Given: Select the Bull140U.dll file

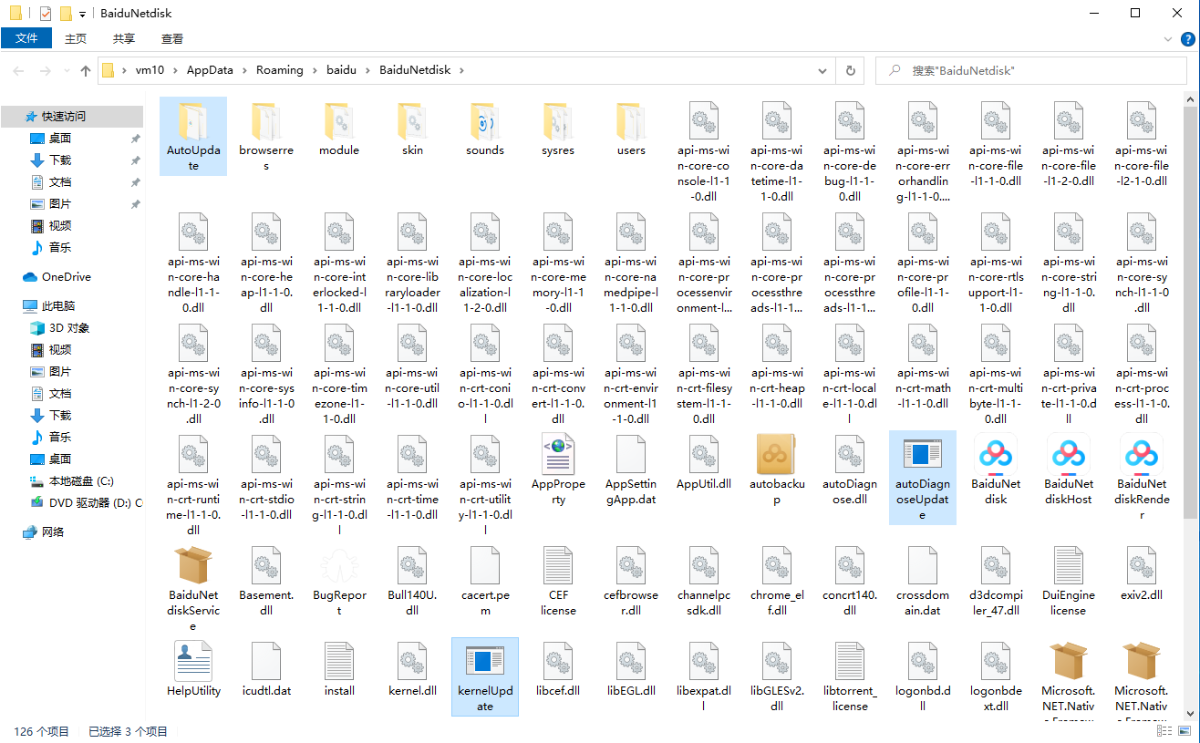Looking at the screenshot, I should pos(412,580).
